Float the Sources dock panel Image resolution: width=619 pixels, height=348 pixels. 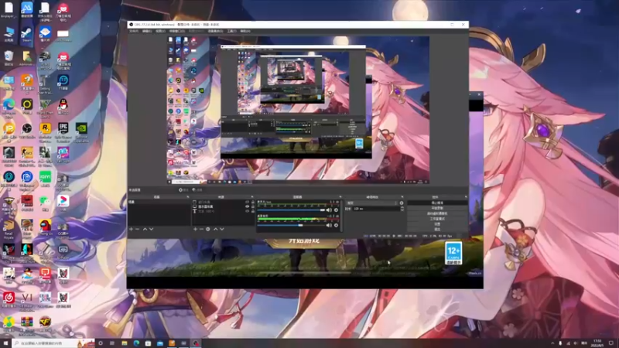(x=252, y=197)
